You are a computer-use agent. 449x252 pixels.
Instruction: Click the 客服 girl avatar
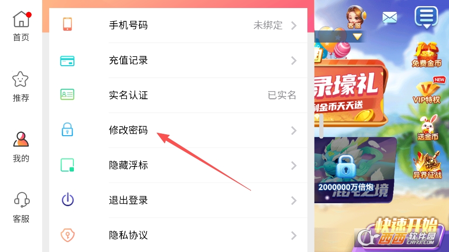pos(355,17)
